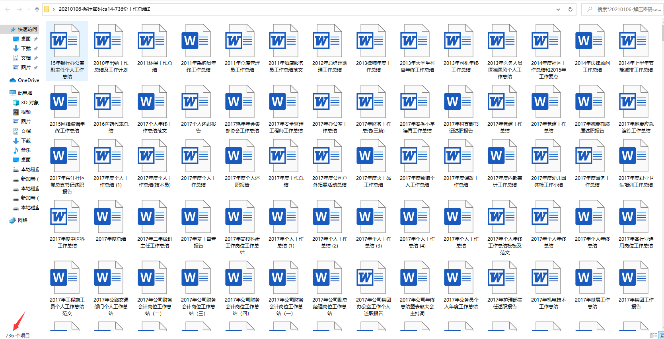Image resolution: width=664 pixels, height=339 pixels.
Task: Select the 2017年财务工作总结(三篇) file icon
Action: (370, 102)
